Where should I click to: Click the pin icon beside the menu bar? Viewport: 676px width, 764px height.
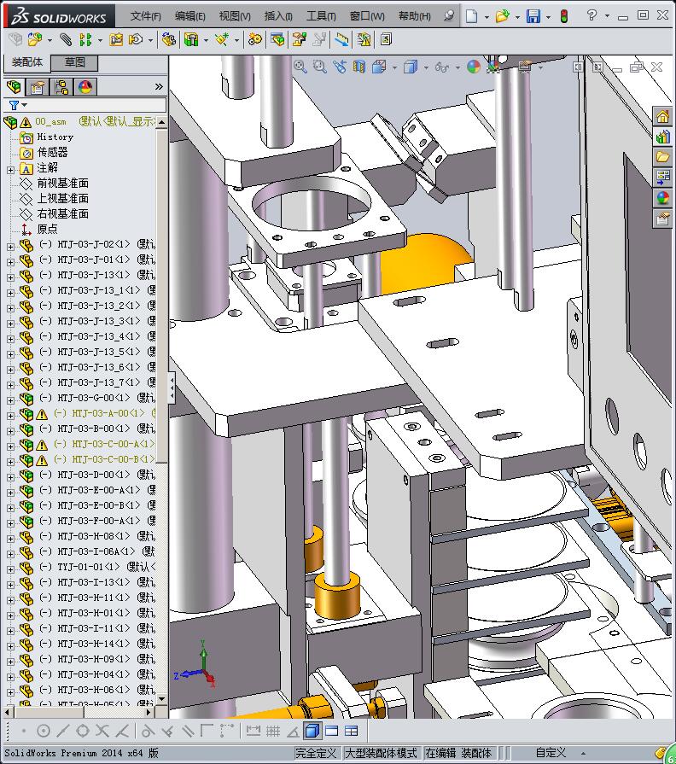[x=449, y=15]
